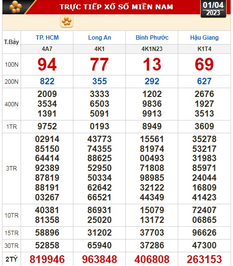Click the 200N prize label
Screen dimensions: 233x266
[x=12, y=82]
